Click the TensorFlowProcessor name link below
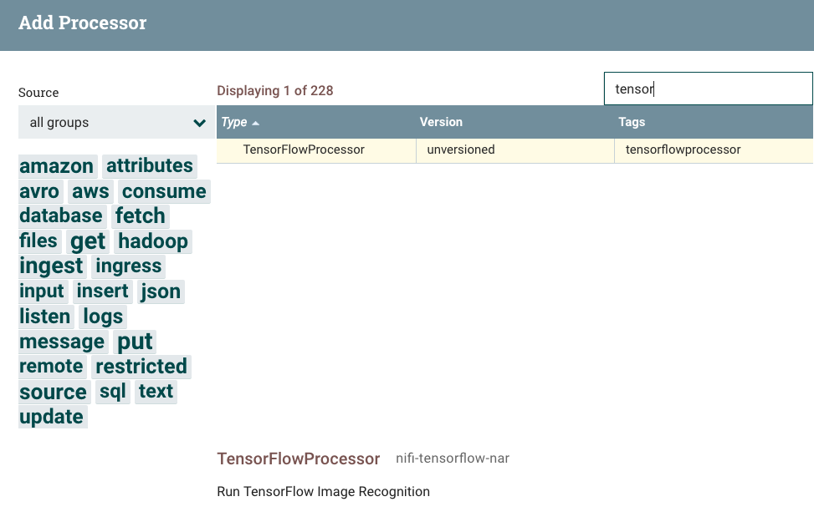The width and height of the screenshot is (814, 527). (298, 459)
